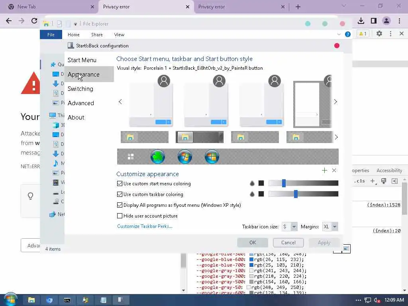Screen dimensions: 408x306
Task: Open File Explorer Share ribbon tab
Action: coord(97,35)
